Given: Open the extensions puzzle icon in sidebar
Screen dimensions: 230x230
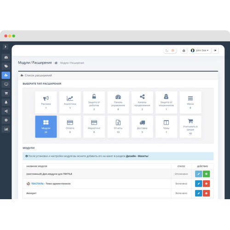Looking at the screenshot, I should tap(6, 75).
